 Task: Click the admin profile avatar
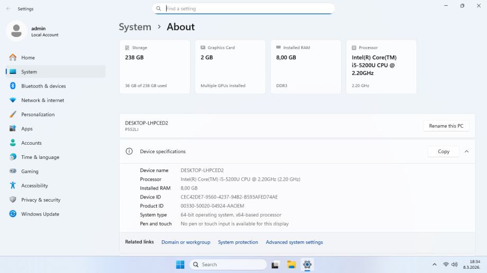point(16,31)
